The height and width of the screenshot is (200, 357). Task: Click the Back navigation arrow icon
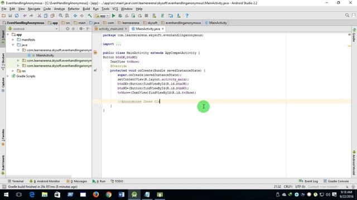point(75,16)
